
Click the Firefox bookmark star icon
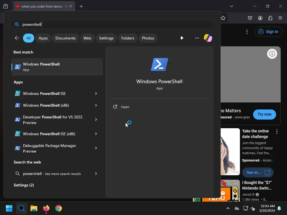223,18
